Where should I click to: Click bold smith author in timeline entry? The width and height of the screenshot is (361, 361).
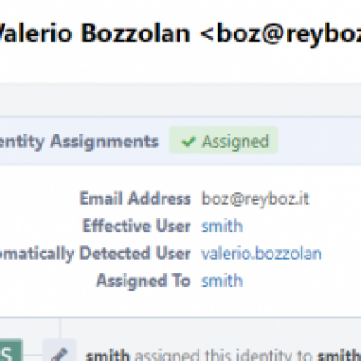point(107,356)
